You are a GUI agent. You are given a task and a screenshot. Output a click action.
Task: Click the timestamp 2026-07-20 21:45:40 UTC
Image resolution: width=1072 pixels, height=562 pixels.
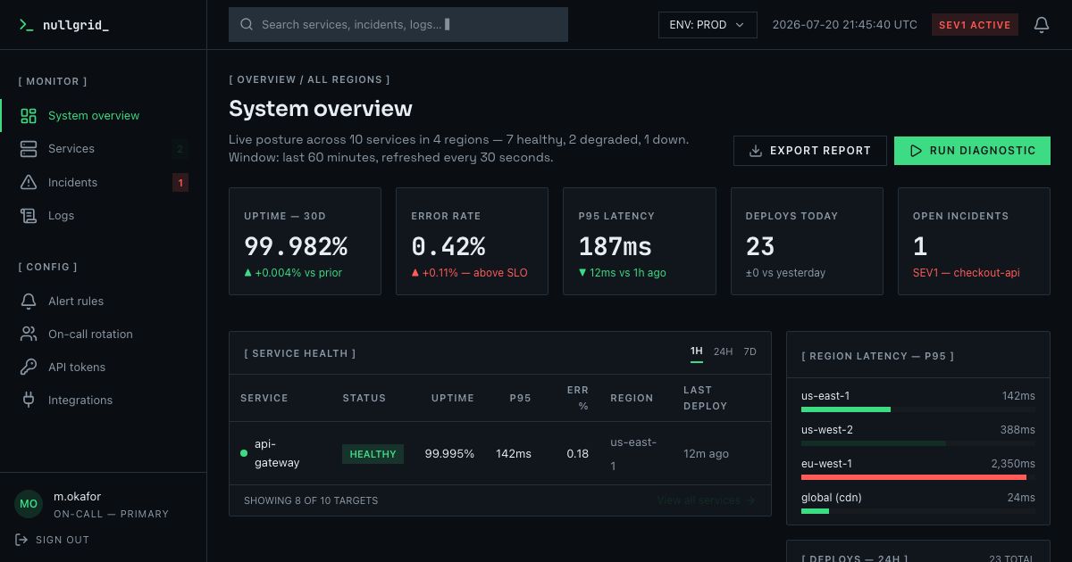844,25
